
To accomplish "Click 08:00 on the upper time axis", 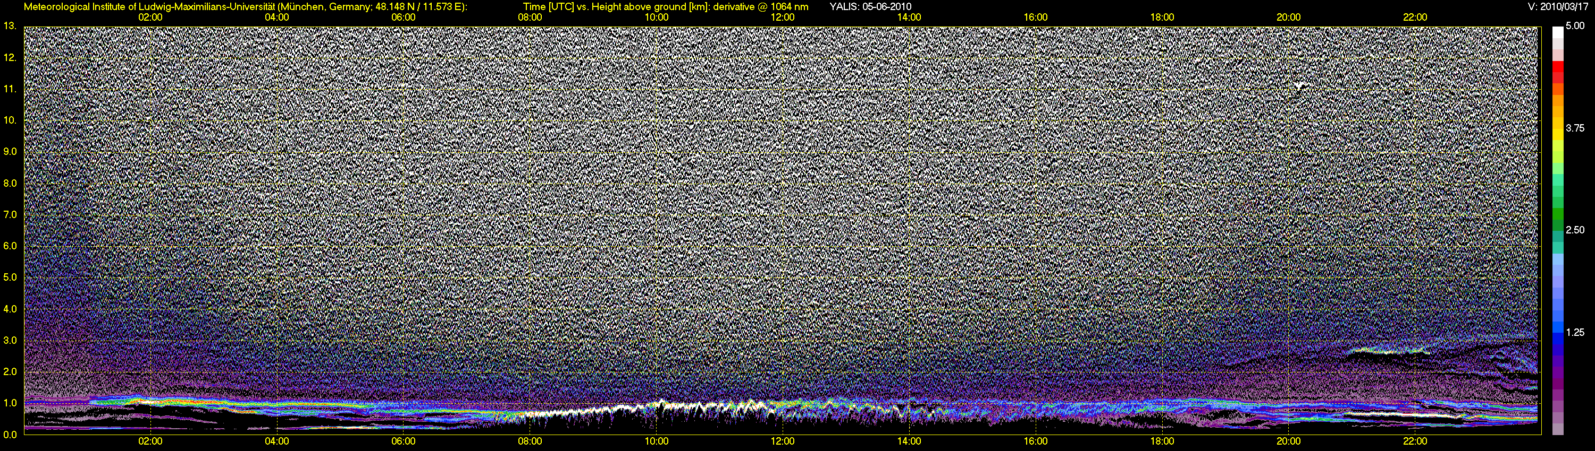I will (x=530, y=18).
